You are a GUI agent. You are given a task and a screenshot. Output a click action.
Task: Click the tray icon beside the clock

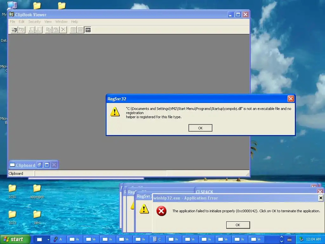pyautogui.click(x=301, y=240)
